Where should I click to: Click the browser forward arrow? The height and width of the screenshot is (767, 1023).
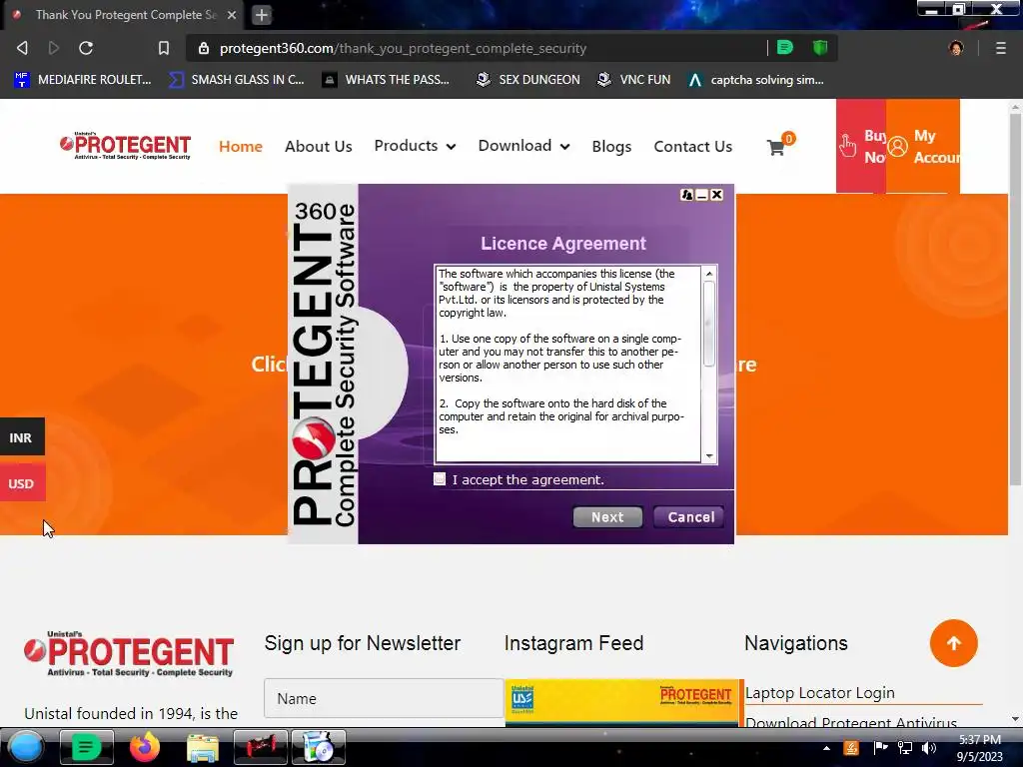pyautogui.click(x=54, y=48)
